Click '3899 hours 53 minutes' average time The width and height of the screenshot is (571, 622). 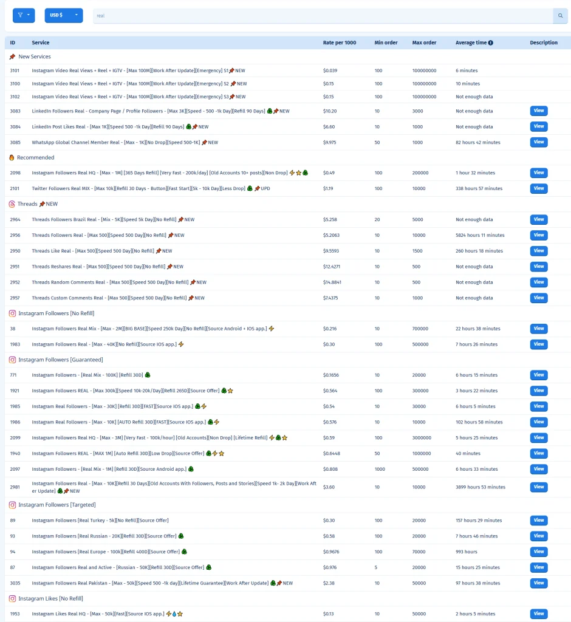point(480,487)
